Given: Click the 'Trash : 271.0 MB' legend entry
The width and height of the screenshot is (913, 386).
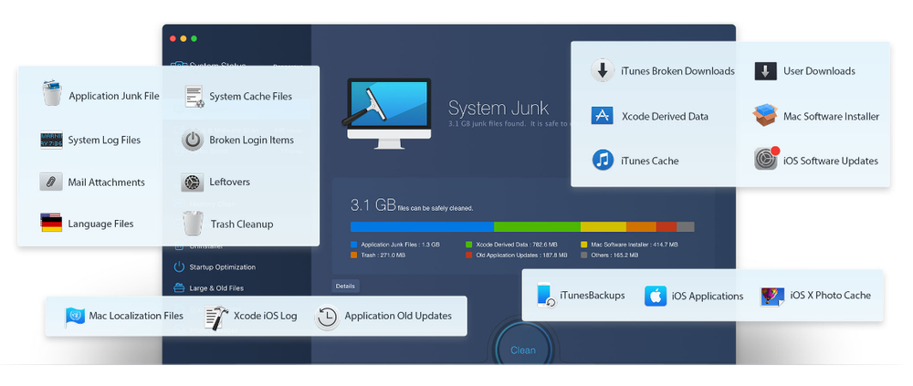Looking at the screenshot, I should click(379, 255).
